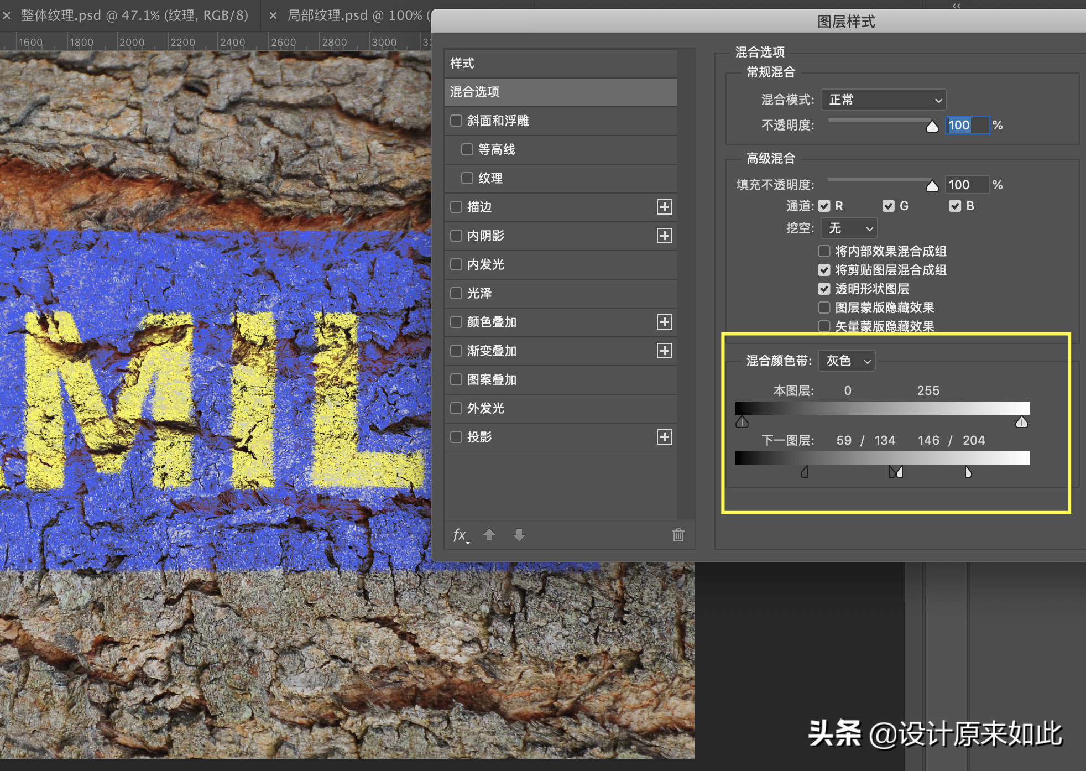Viewport: 1086px width, 771px height.
Task: Click the opacity percentage input field
Action: 967,125
